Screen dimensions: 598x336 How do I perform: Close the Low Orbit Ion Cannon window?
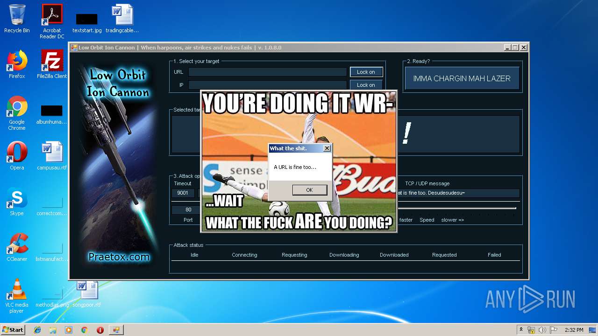(x=524, y=48)
